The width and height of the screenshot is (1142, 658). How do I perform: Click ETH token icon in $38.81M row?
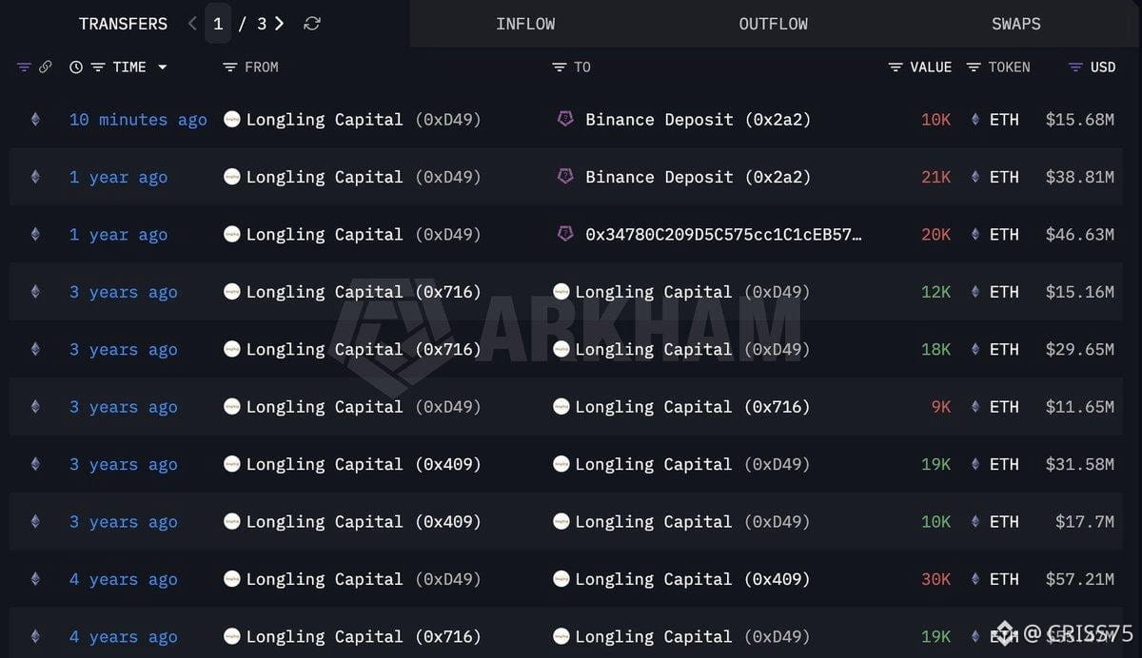(975, 177)
